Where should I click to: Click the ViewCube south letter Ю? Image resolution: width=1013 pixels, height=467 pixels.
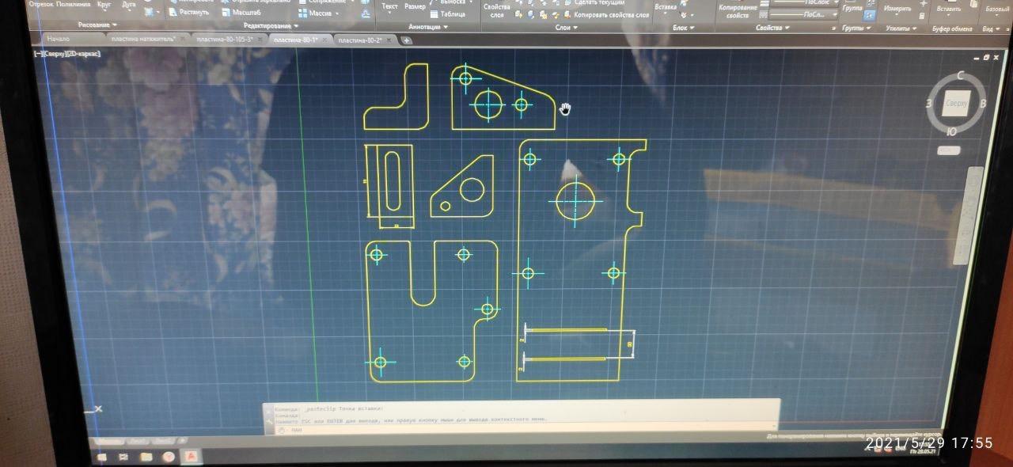point(951,131)
